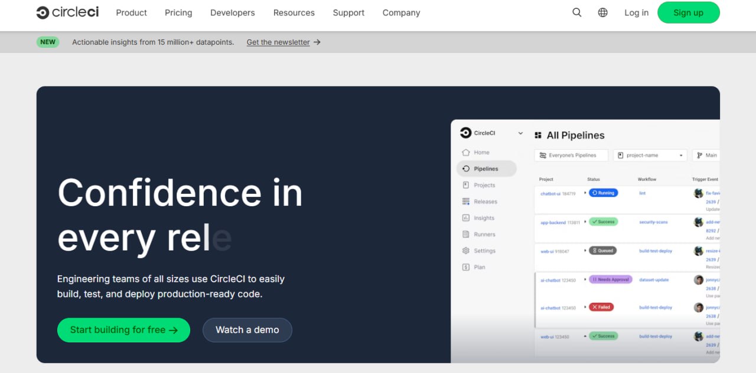Open the Support menu

point(348,12)
